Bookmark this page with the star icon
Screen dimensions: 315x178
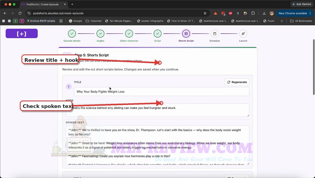(205, 13)
